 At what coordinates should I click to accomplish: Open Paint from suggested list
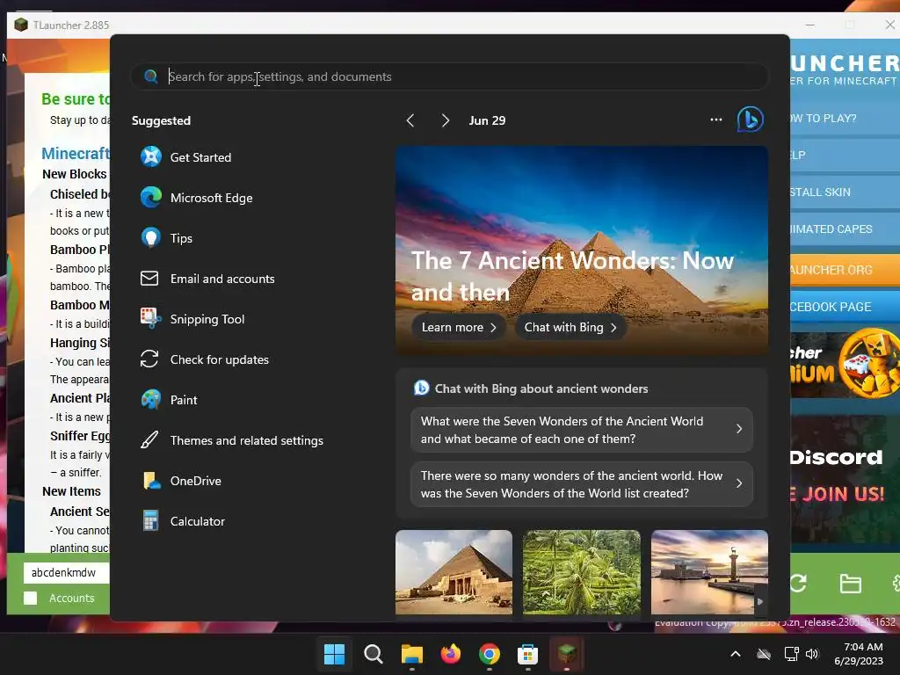pos(169,400)
